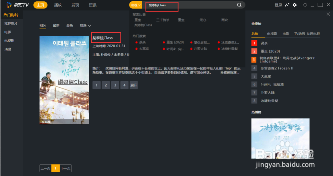Viewport: 333px width, 176px height.
Task: Select 两欢 from search history
Action: point(224,20)
